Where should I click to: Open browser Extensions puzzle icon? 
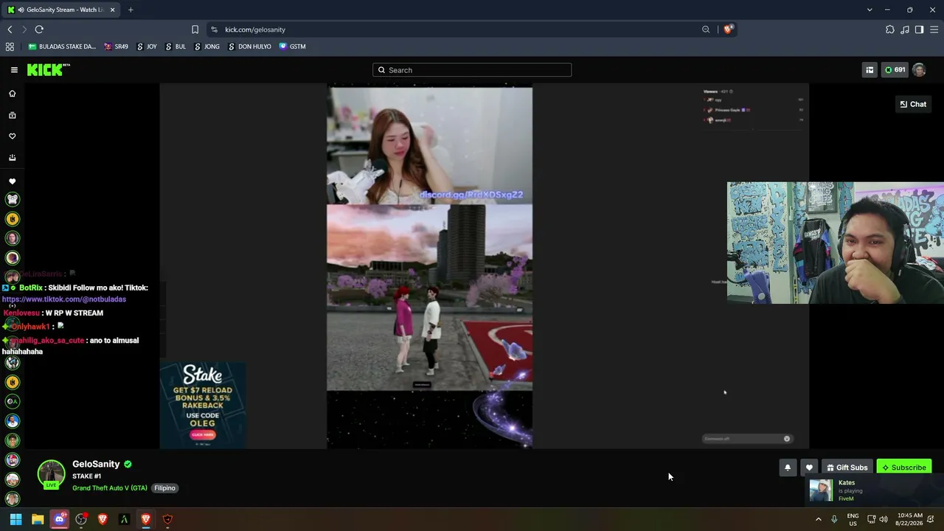coord(890,29)
